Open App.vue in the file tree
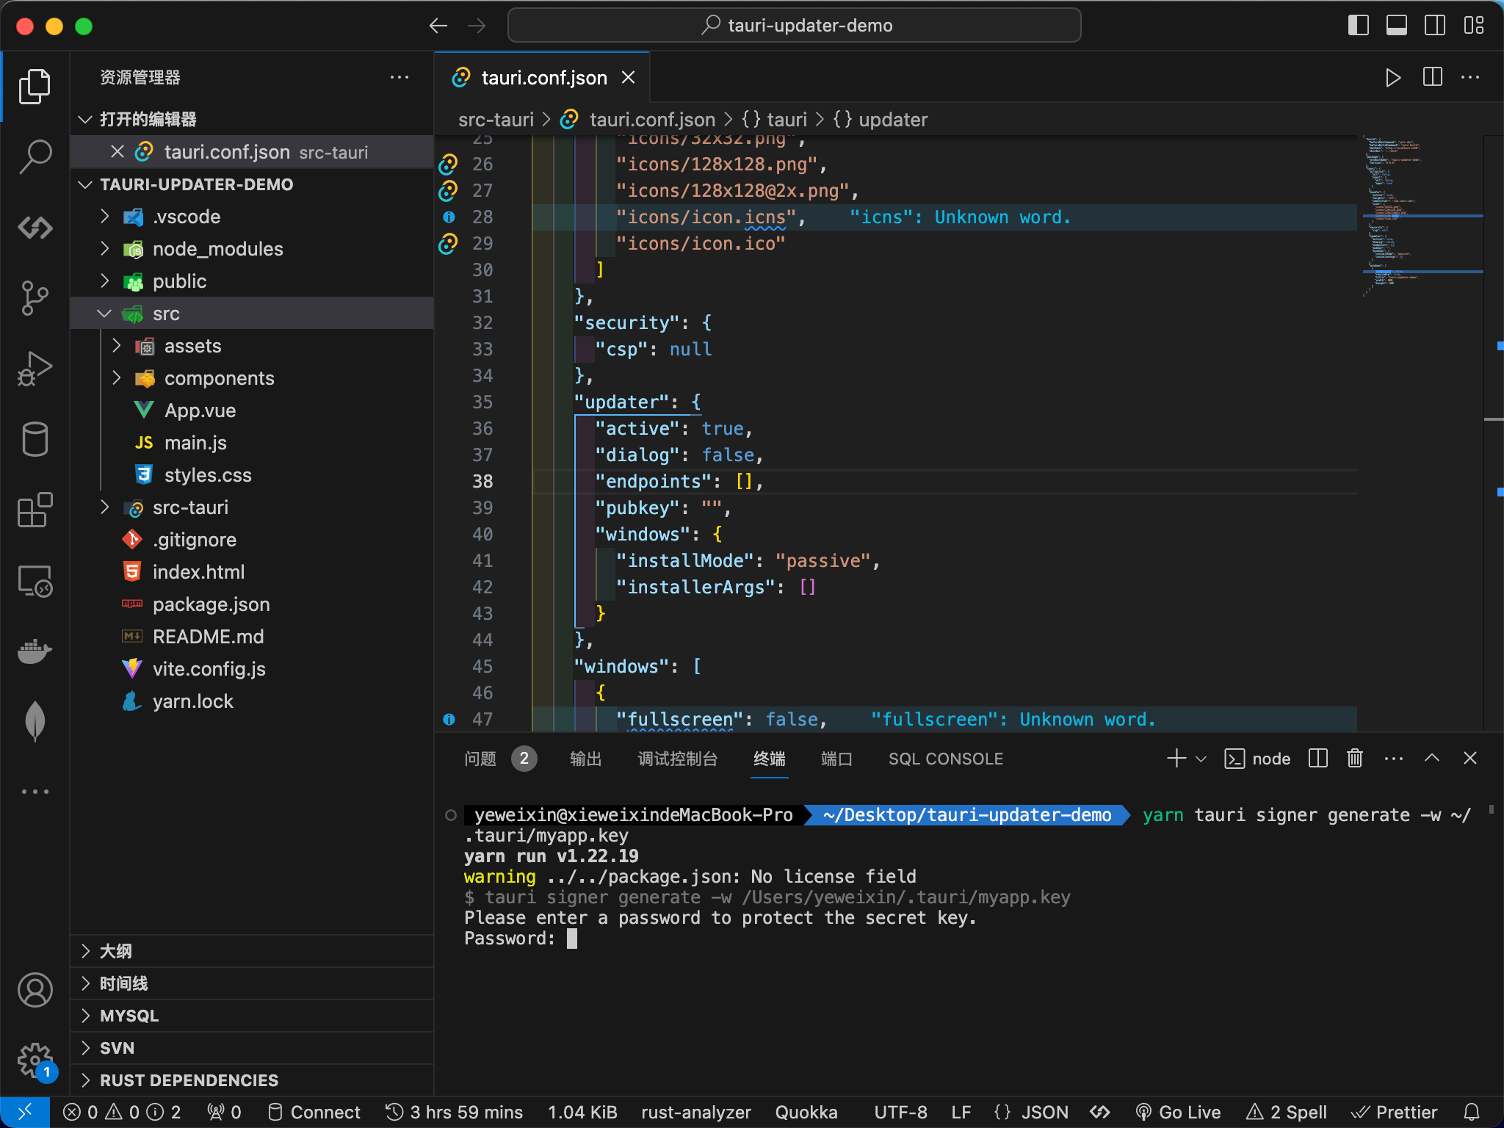Screen dimensions: 1504x1128 pyautogui.click(x=200, y=410)
